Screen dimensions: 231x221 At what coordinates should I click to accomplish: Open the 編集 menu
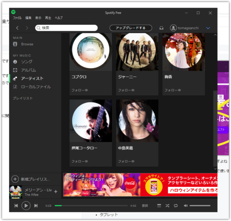tap(28, 18)
